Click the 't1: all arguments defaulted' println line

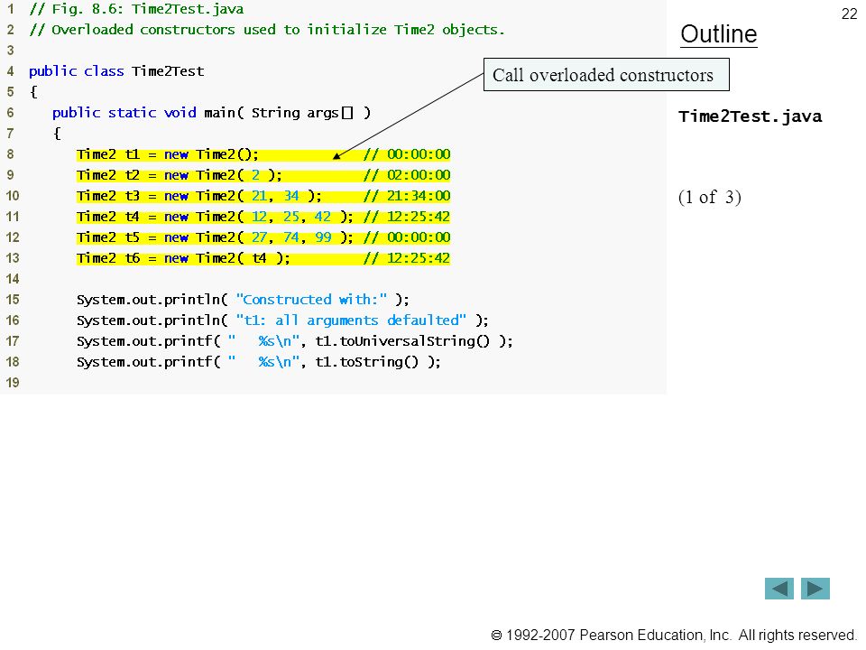282,320
